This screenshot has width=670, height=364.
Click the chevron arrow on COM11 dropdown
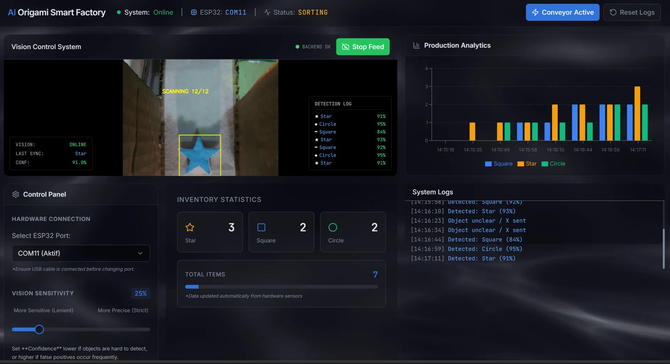pos(140,253)
